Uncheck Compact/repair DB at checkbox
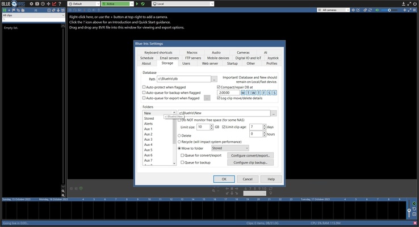 coord(219,87)
